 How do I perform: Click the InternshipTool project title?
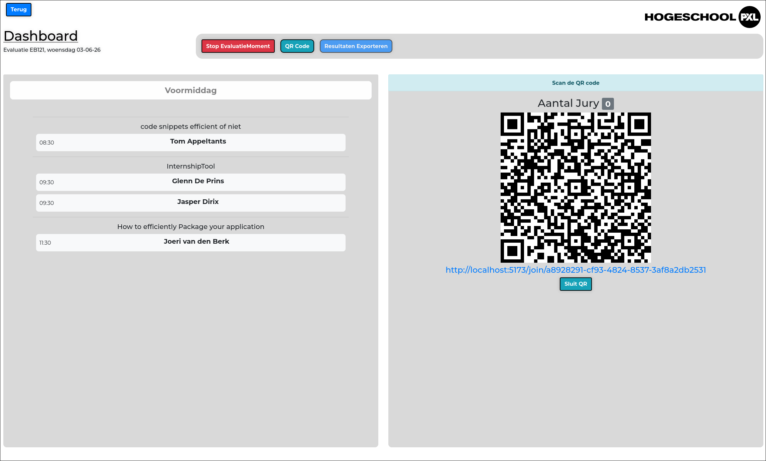click(190, 166)
